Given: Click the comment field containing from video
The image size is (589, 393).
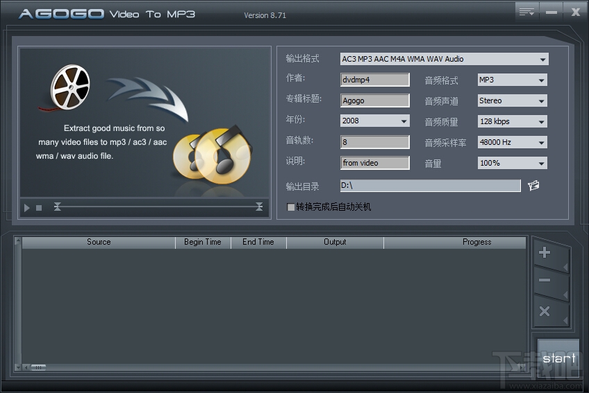Looking at the screenshot, I should [x=375, y=163].
